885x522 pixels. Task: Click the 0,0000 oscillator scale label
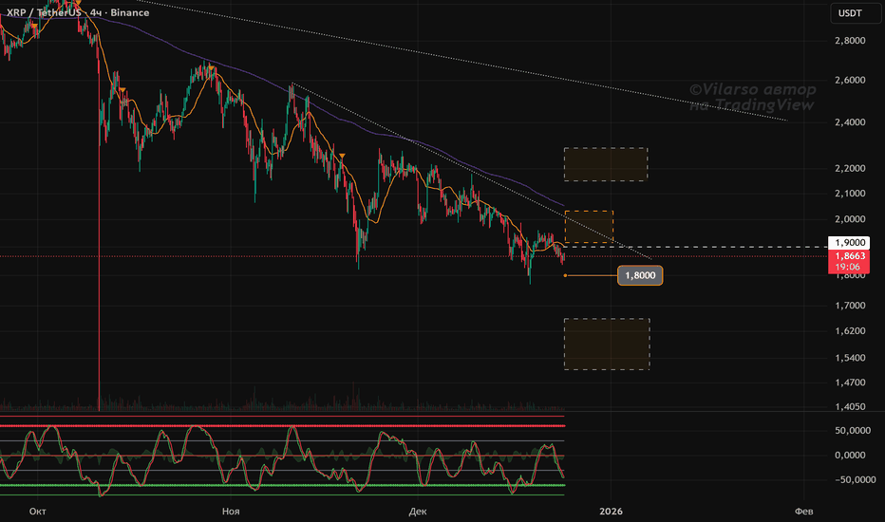point(850,456)
